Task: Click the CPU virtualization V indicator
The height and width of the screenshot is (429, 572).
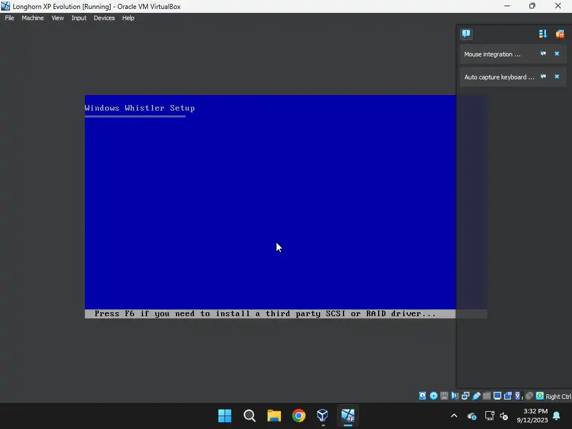Action: pos(518,396)
